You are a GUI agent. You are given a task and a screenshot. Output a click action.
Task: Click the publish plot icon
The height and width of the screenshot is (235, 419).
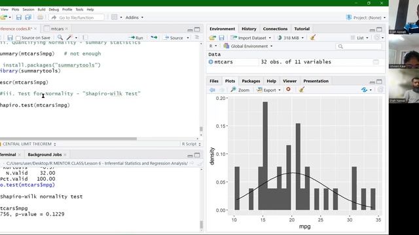(x=364, y=90)
